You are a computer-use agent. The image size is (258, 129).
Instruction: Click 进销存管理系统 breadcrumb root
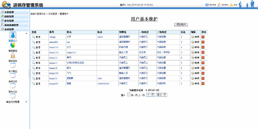coord(38,14)
